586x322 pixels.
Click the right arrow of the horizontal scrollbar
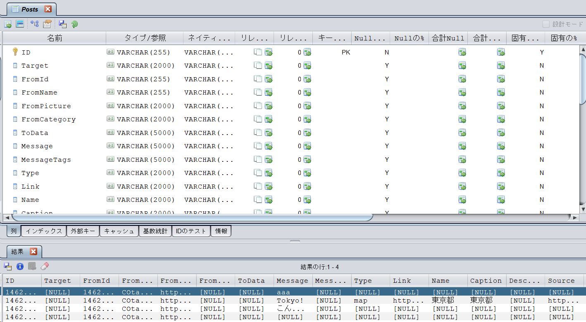tap(574, 217)
